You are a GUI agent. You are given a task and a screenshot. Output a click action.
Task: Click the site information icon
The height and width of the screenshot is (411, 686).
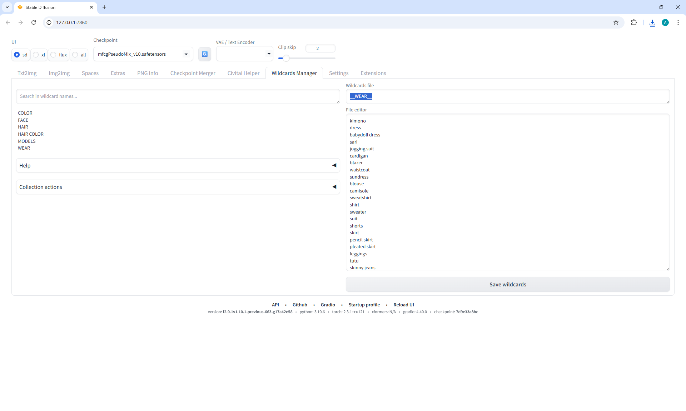(49, 22)
